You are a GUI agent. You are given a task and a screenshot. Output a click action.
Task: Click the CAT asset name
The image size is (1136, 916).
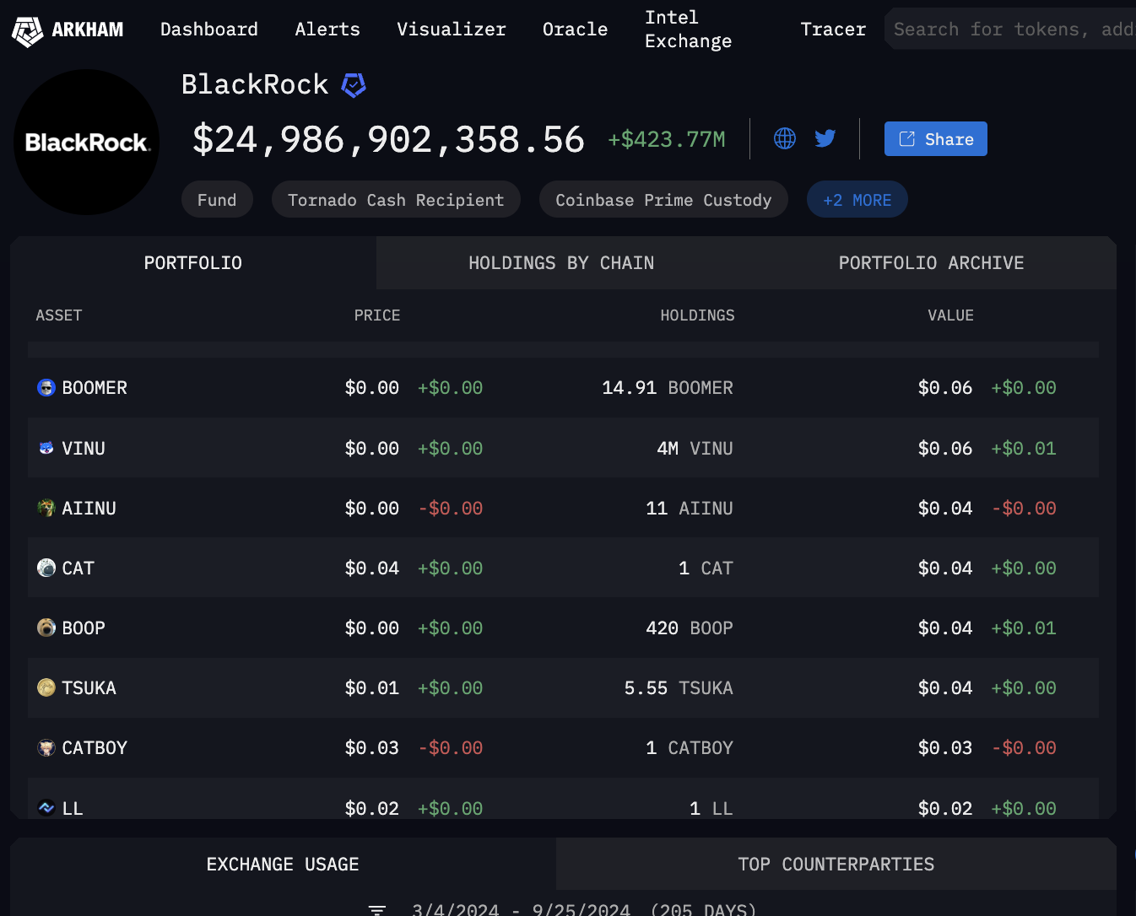[78, 568]
